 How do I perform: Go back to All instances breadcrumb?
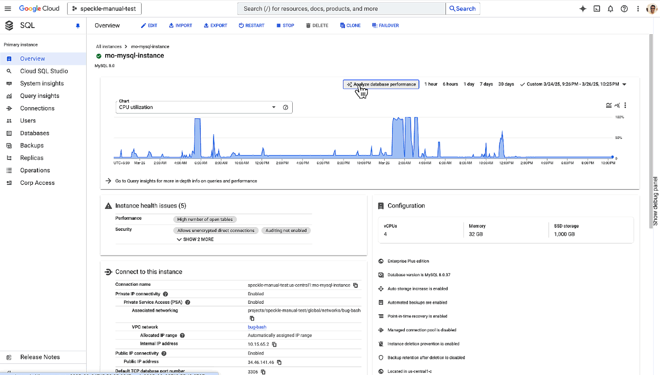[109, 46]
